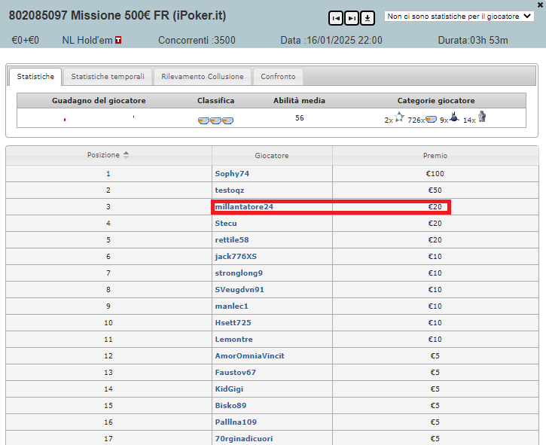Click the tournament title 802085097 Missione 500€ FR

117,16
